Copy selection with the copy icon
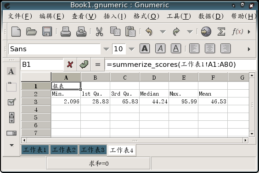The image size is (259, 173). tap(115, 31)
